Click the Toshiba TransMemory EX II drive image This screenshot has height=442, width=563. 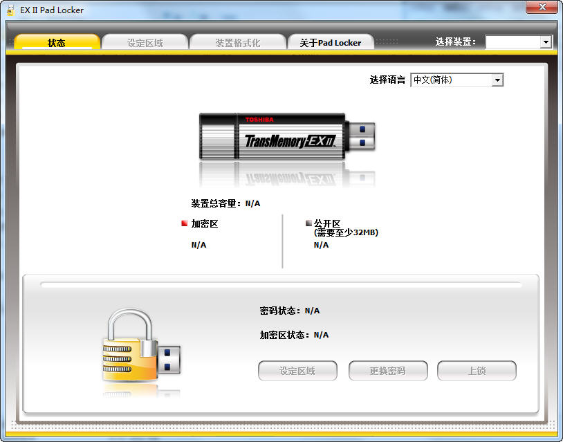point(287,136)
